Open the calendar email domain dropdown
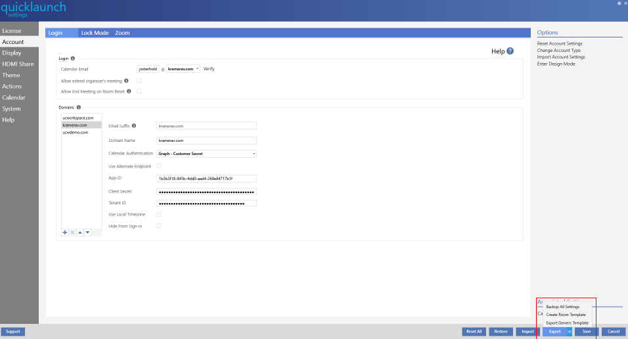The width and height of the screenshot is (628, 339). coord(183,69)
